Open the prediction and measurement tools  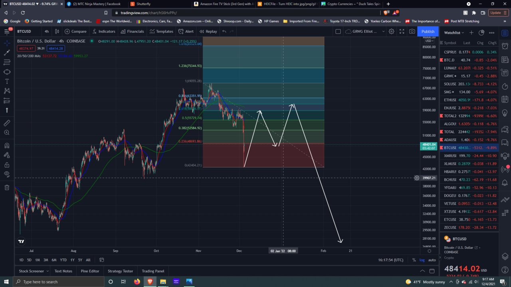(7, 100)
